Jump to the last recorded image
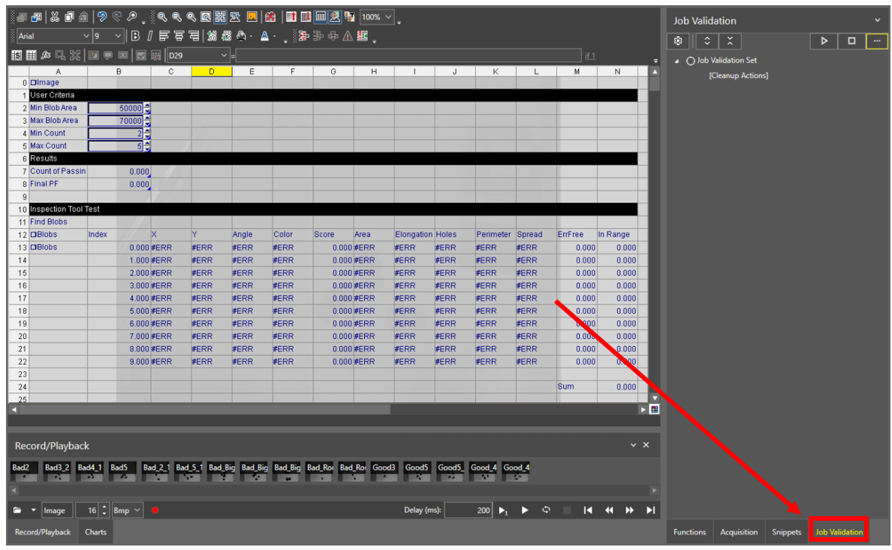 [650, 511]
